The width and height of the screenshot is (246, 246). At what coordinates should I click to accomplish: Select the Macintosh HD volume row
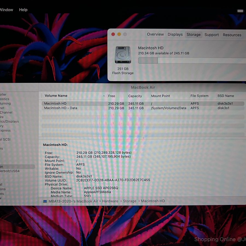pyautogui.click(x=143, y=104)
